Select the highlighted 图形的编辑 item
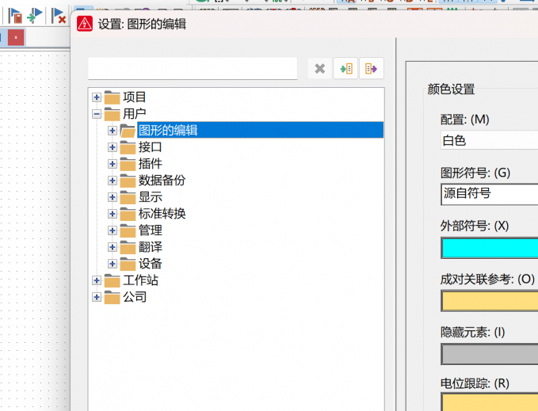Viewport: 538px width, 411px height. (260, 130)
